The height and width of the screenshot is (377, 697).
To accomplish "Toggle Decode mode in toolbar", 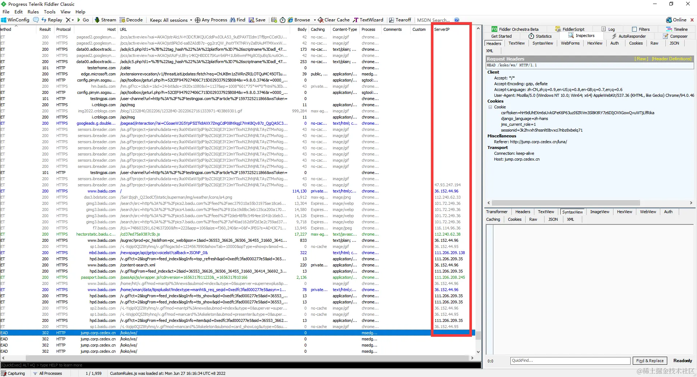I will pyautogui.click(x=131, y=20).
